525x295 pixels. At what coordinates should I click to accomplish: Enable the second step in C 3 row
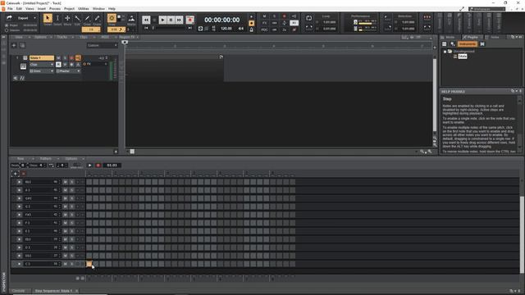(96, 264)
